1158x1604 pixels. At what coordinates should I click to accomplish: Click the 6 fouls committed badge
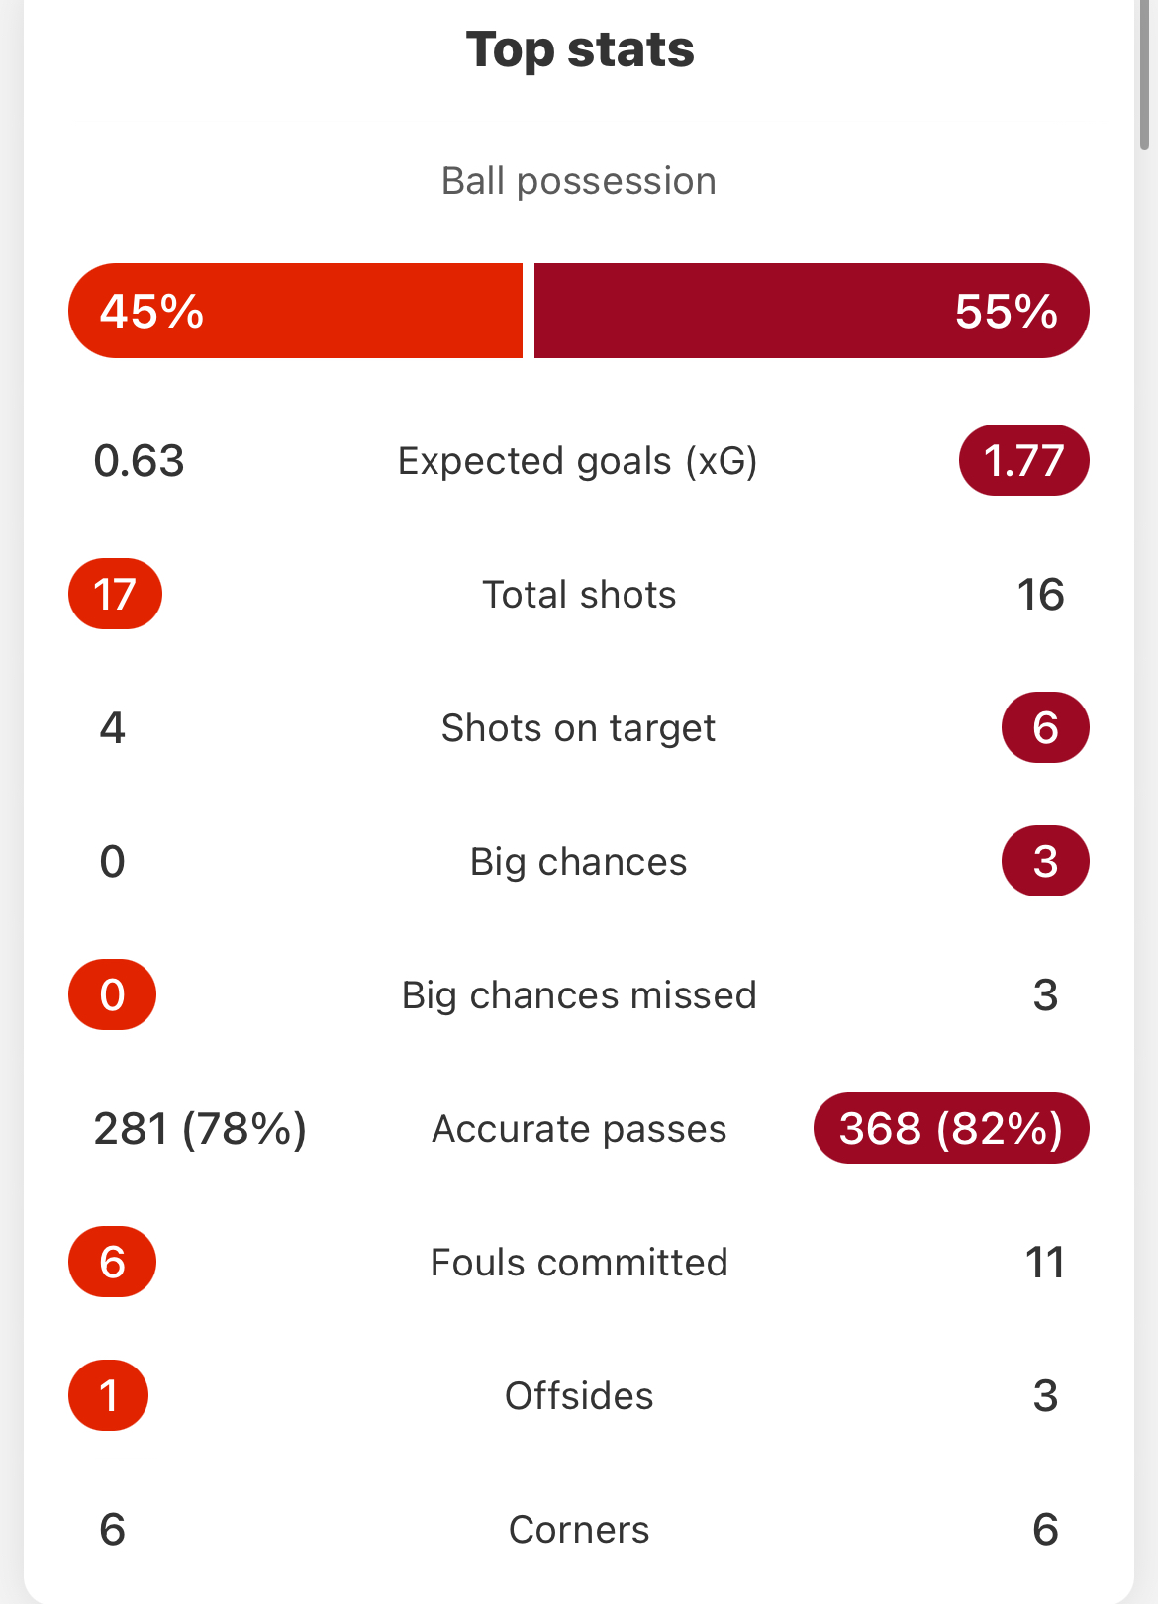click(x=112, y=1262)
